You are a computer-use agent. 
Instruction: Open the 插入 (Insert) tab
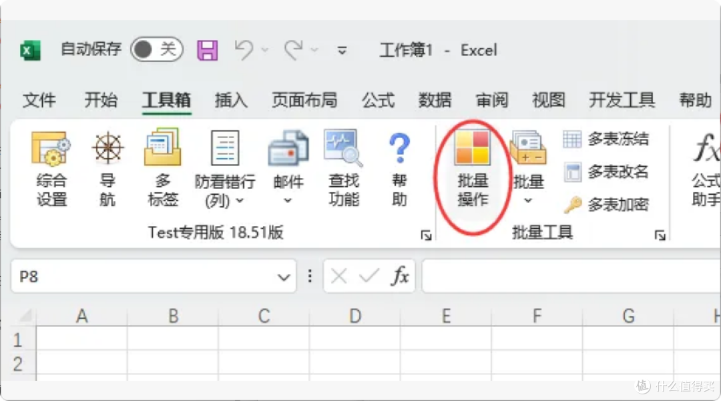click(x=231, y=99)
